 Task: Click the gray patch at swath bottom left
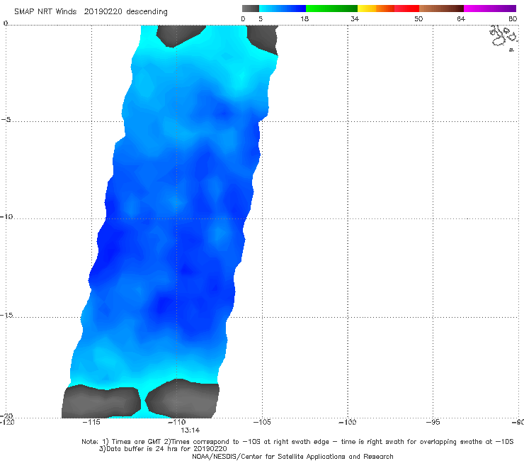101,401
